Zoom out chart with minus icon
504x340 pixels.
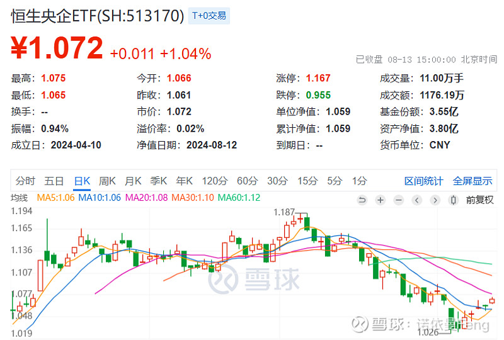[x=399, y=200]
